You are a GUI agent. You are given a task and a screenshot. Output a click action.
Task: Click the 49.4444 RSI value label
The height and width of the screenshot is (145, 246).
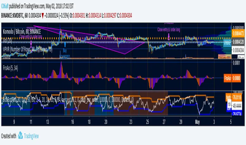[237, 106]
